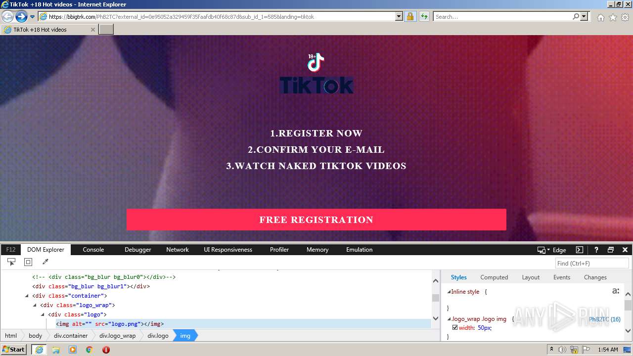Open Internet Explorer from the taskbar
Image resolution: width=633 pixels, height=356 pixels.
point(39,349)
